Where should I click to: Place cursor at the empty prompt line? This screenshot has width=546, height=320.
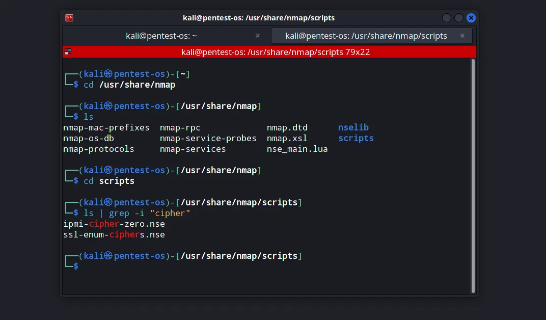click(x=81, y=265)
